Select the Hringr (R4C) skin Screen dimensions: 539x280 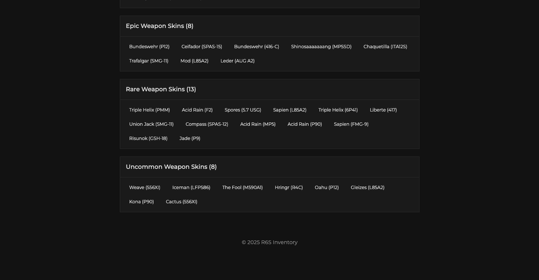[289, 188]
